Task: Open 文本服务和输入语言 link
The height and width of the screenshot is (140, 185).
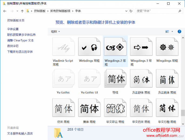Action: tap(20, 134)
